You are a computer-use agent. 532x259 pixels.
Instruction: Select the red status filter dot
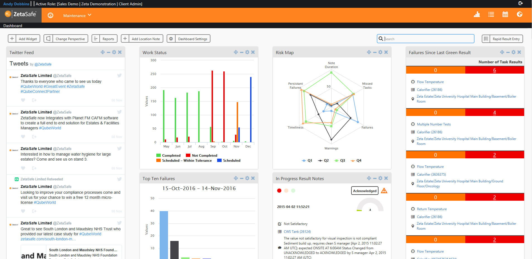point(279,191)
